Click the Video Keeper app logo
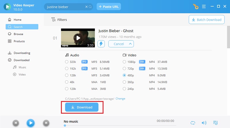The image size is (230, 128). pyautogui.click(x=7, y=7)
